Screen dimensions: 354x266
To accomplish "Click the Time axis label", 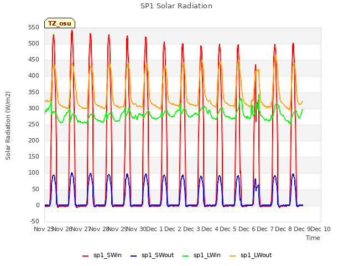I will coord(313,238).
